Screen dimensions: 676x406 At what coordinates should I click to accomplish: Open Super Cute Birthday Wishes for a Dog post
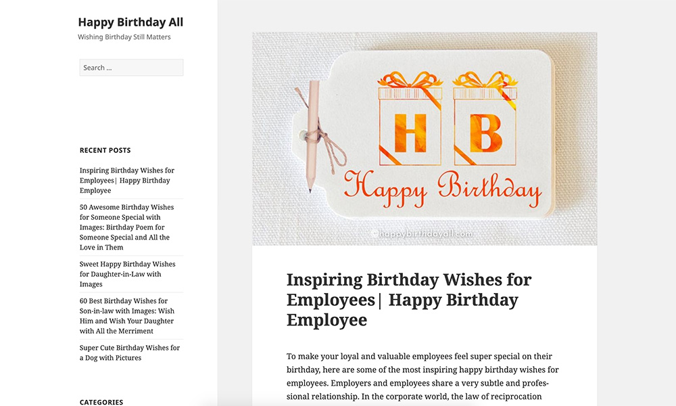point(129,353)
